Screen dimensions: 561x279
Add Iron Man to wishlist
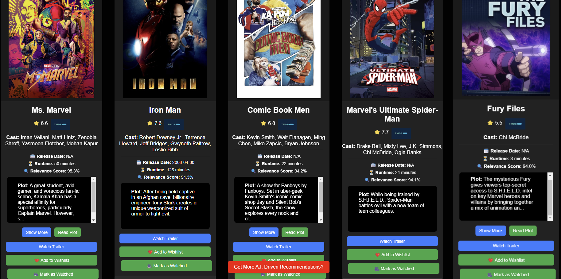(165, 252)
